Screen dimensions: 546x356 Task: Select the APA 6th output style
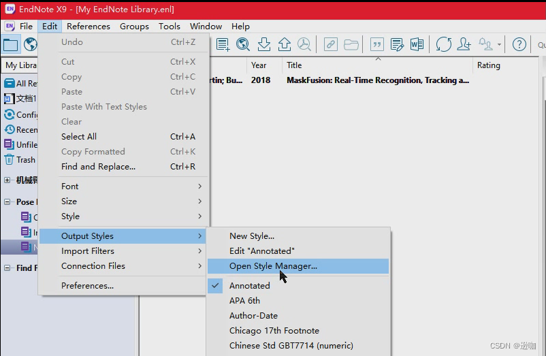(x=298, y=300)
